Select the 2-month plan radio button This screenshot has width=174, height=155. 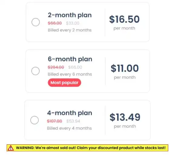click(x=36, y=22)
